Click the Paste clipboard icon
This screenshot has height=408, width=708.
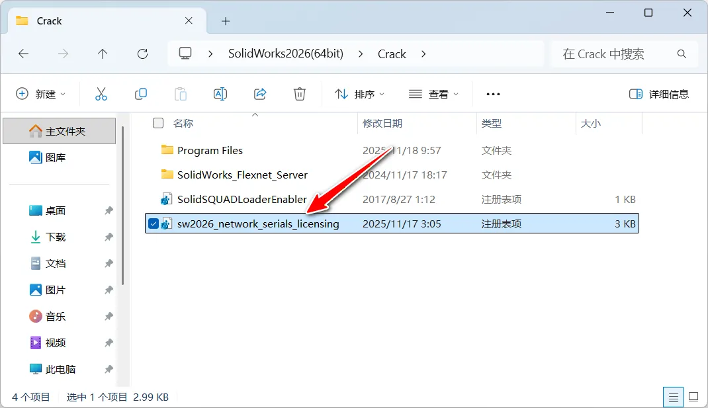(181, 94)
